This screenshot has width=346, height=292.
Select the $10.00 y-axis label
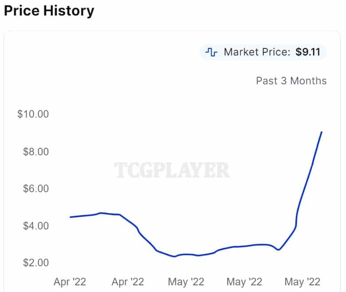(x=33, y=114)
